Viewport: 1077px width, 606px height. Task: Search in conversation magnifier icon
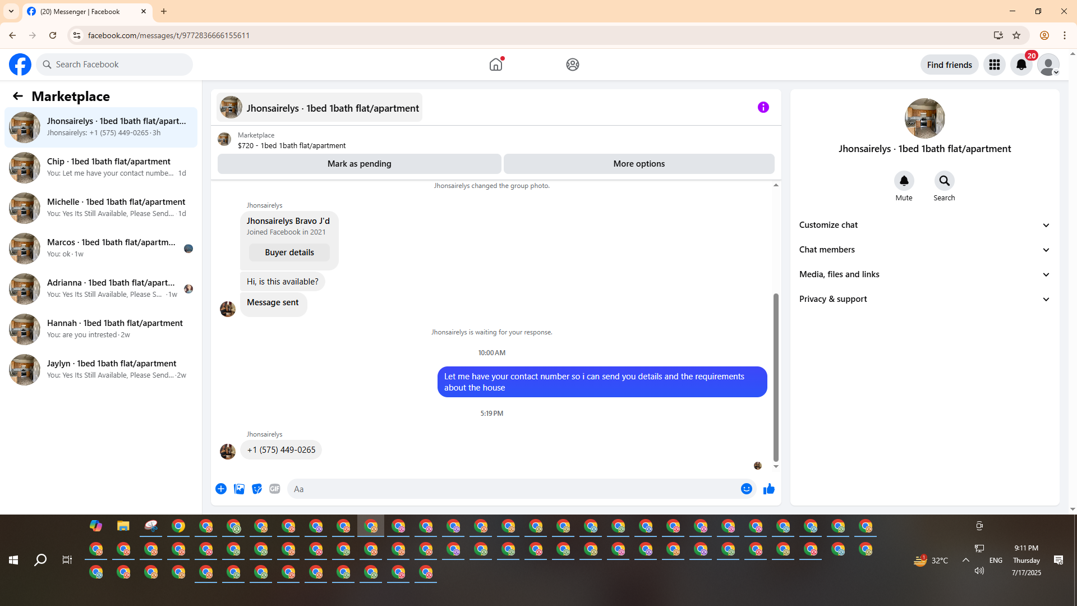(x=944, y=181)
